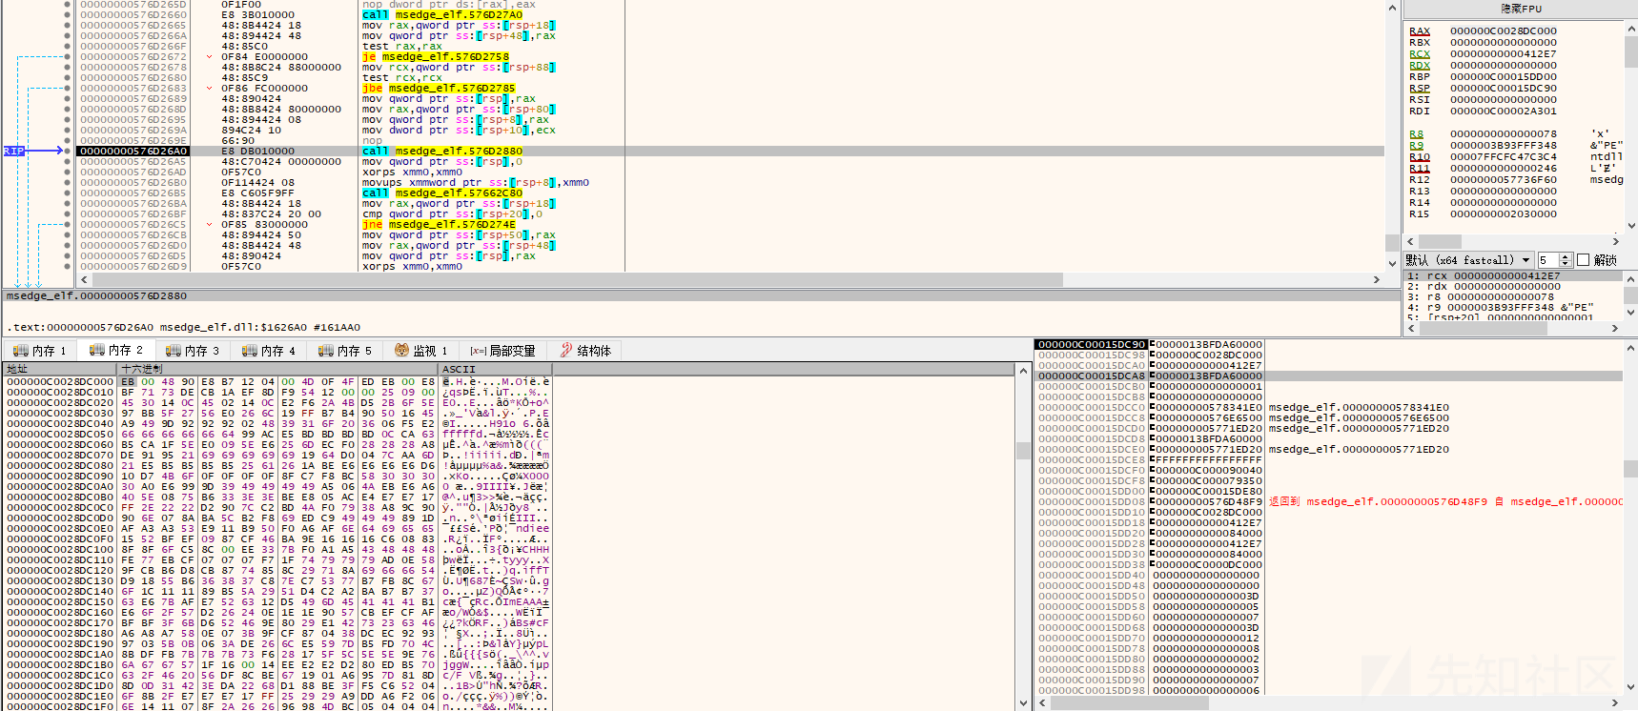
Task: Switch to the 内存 3 tab
Action: pos(193,351)
